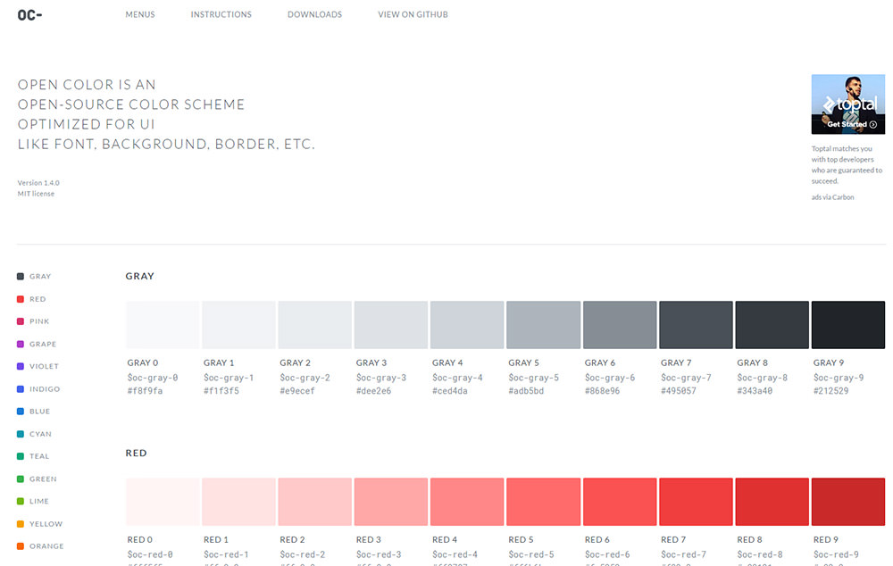The width and height of the screenshot is (893, 566).
Task: Go to INDIGO in sidebar list
Action: 45,389
